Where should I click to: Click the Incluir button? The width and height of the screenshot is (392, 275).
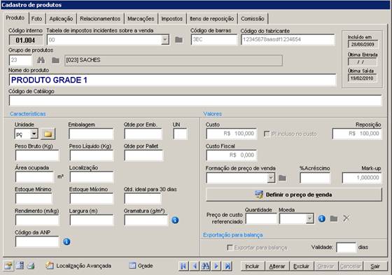252,266
